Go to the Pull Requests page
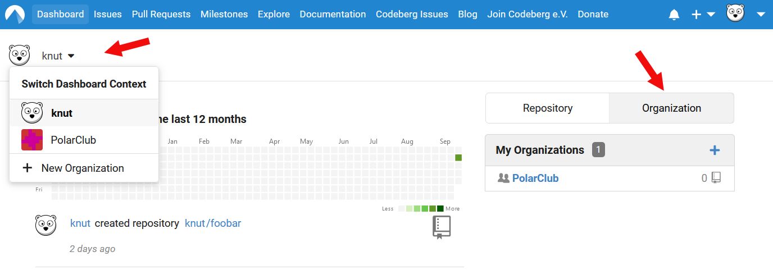The width and height of the screenshot is (773, 279). point(161,14)
